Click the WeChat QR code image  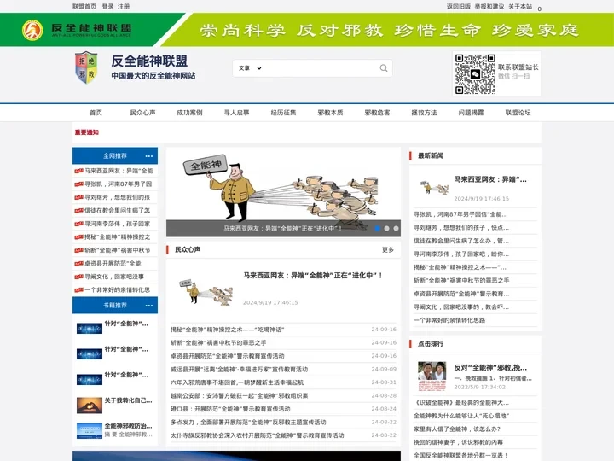pos(475,73)
